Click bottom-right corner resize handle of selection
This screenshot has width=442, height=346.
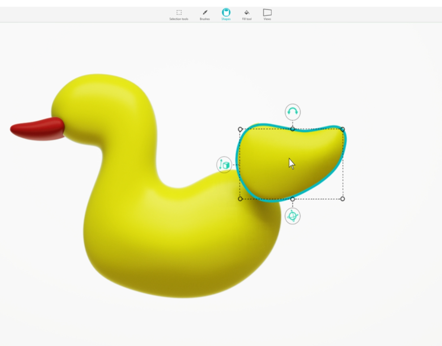tap(343, 199)
